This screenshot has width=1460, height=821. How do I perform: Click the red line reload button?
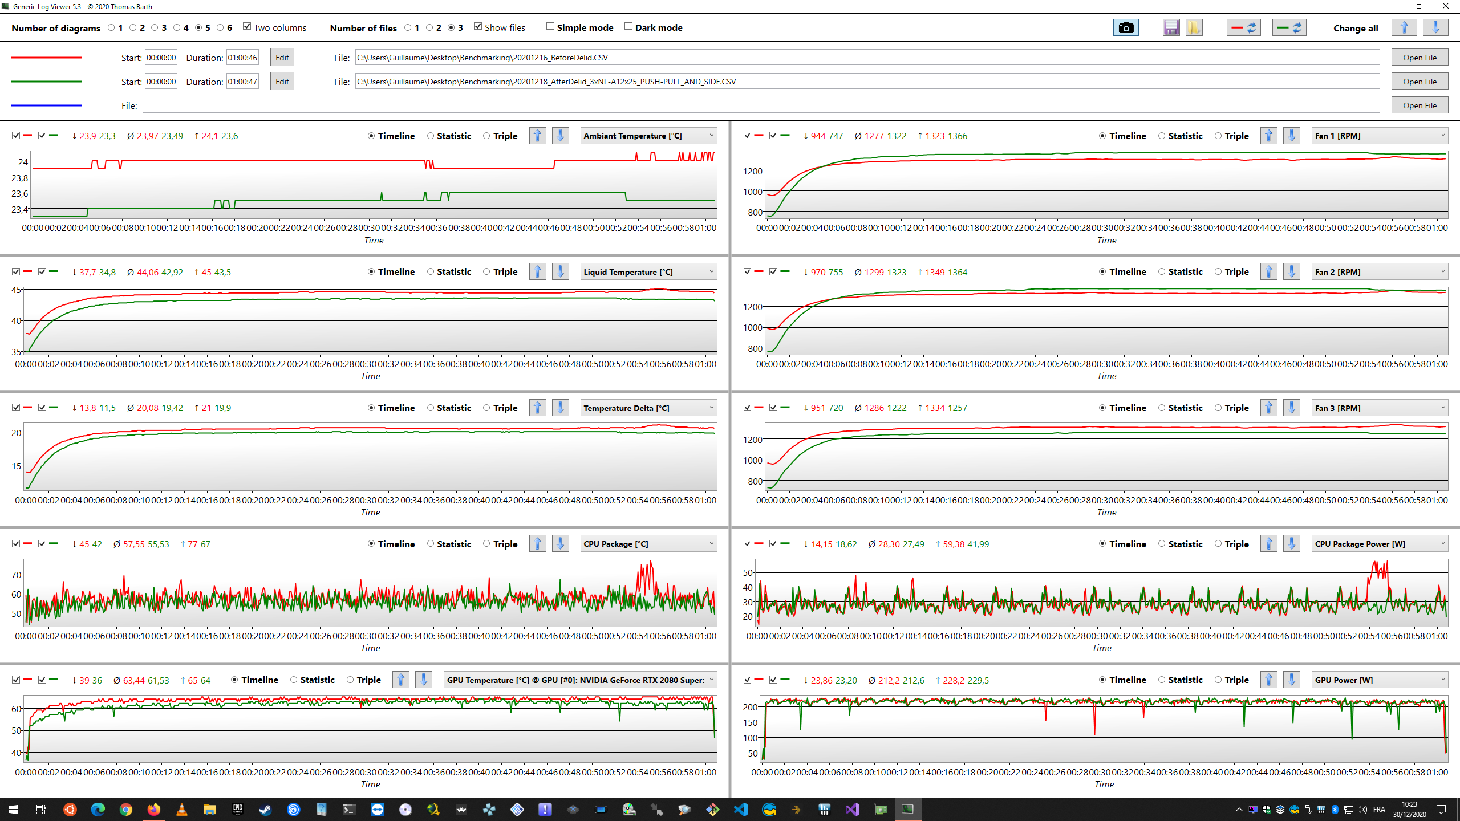[x=1243, y=27]
